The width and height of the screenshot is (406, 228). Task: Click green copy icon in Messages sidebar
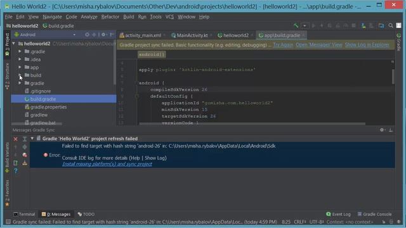pos(15,163)
